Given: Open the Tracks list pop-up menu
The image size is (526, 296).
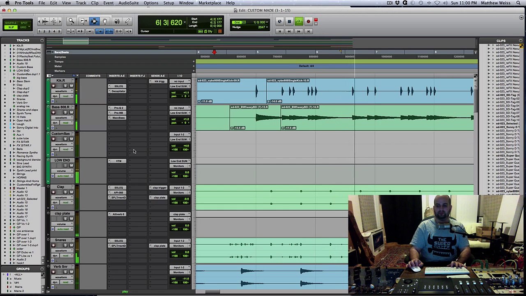Looking at the screenshot, I should coord(42,40).
